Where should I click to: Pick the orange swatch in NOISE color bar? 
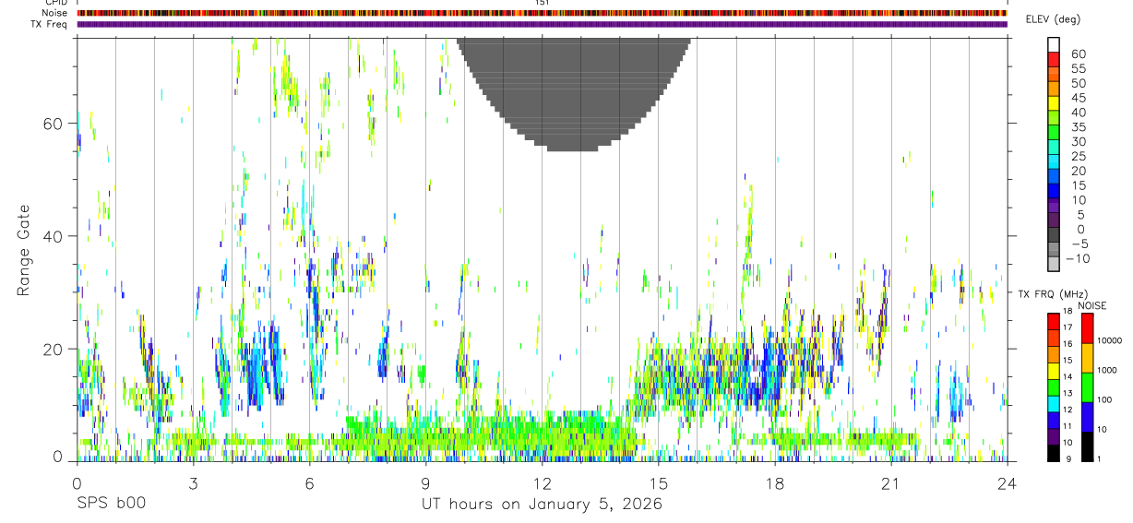tap(1087, 358)
